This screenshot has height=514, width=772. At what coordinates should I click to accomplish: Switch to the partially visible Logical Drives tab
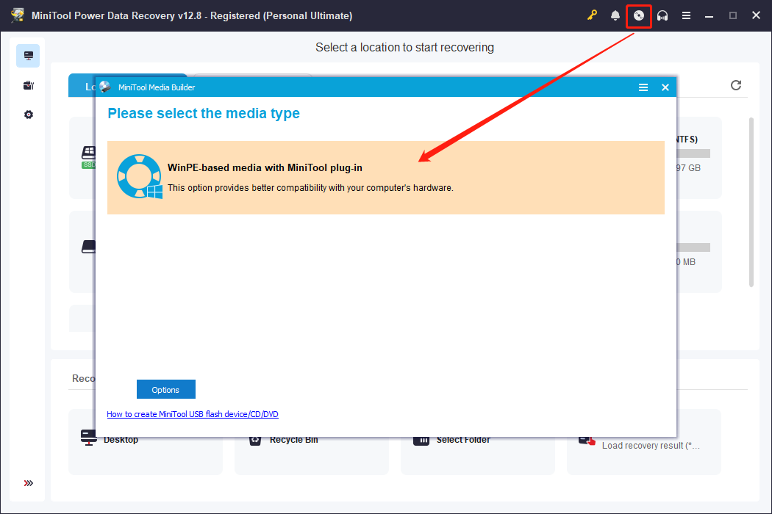[88, 86]
